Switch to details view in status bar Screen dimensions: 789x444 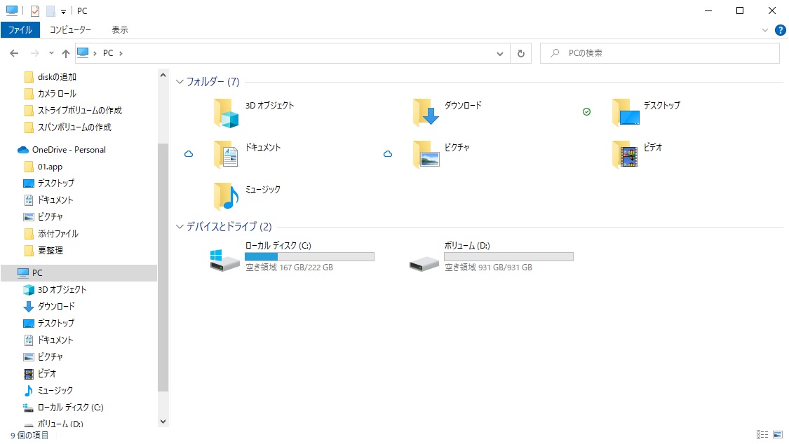tap(762, 435)
